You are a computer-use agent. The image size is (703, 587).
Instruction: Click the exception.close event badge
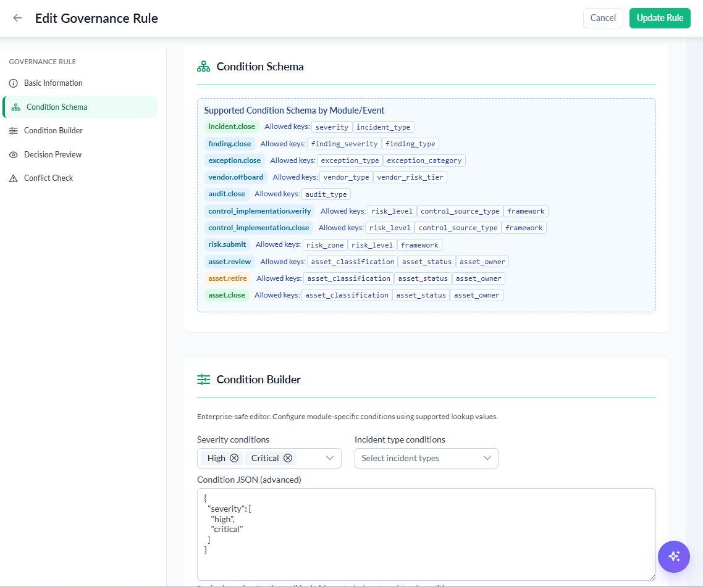235,160
